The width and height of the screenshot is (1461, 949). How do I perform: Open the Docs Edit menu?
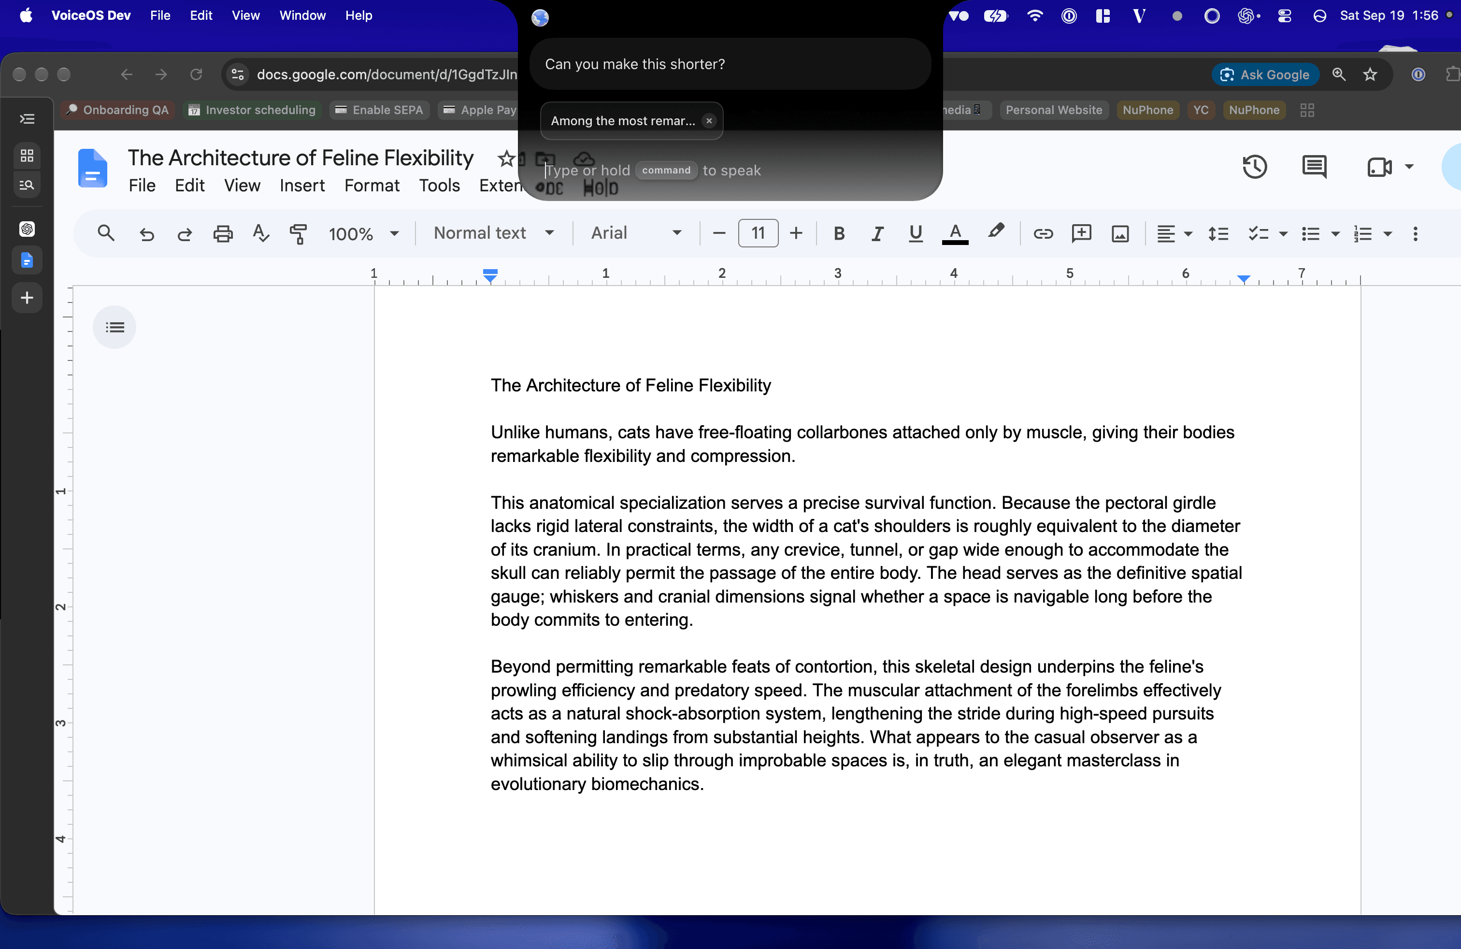(190, 186)
